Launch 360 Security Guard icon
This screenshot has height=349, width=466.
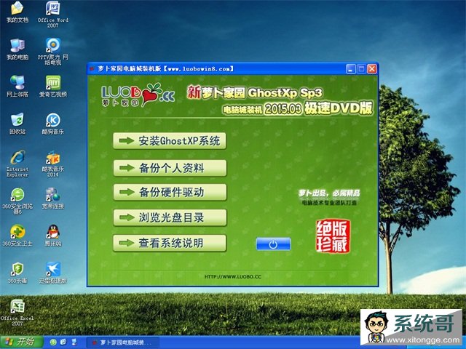(x=17, y=236)
